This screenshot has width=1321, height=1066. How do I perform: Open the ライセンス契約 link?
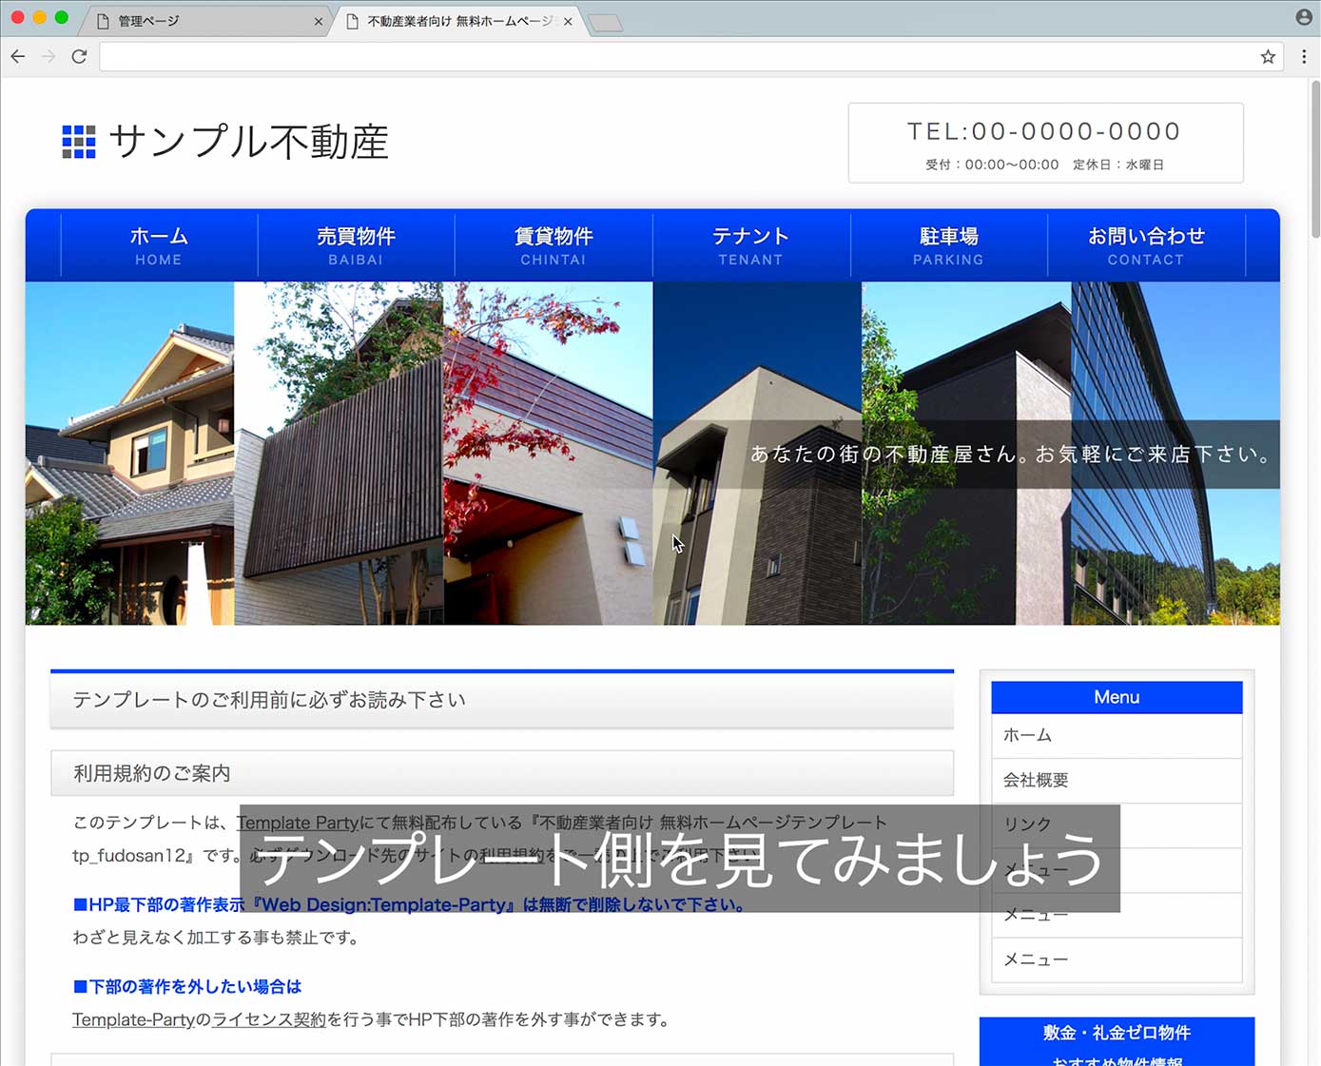point(269,1019)
